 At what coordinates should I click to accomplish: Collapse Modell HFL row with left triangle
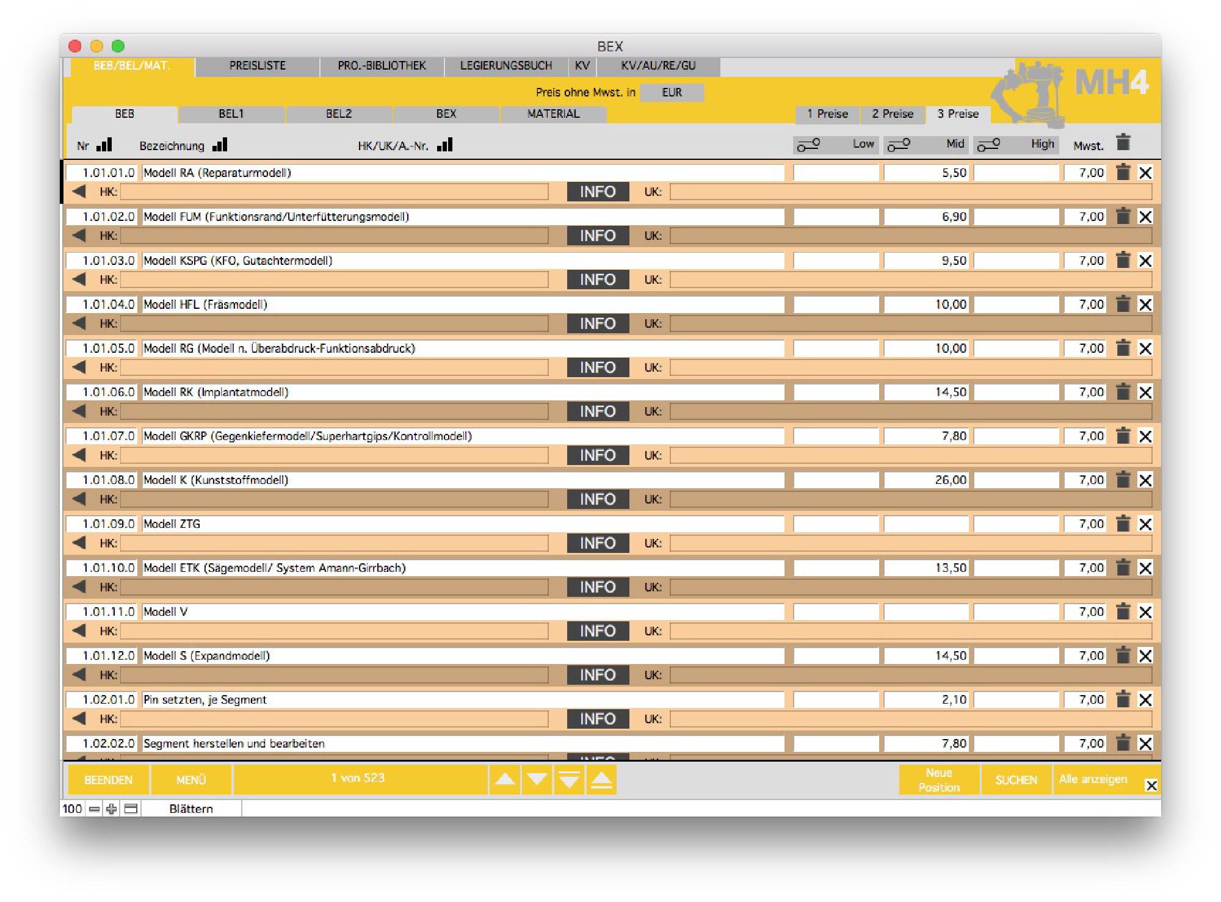pyautogui.click(x=79, y=323)
